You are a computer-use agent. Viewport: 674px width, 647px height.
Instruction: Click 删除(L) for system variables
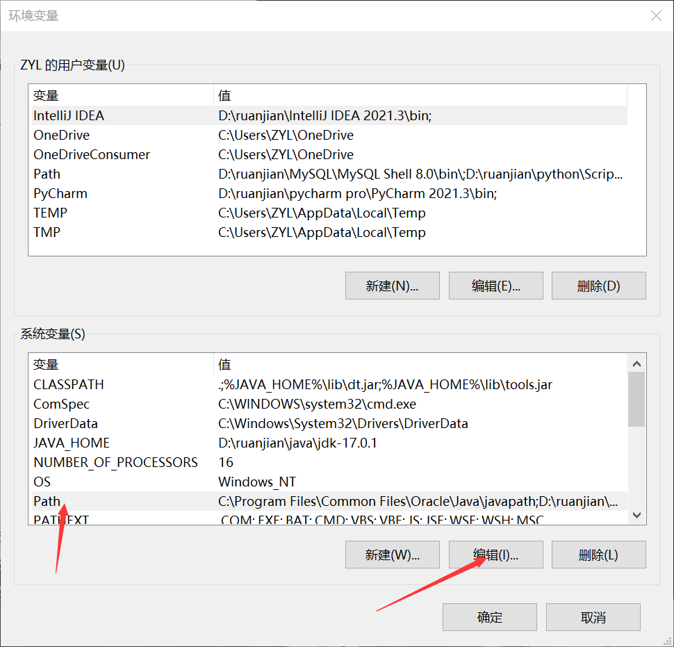tap(598, 555)
